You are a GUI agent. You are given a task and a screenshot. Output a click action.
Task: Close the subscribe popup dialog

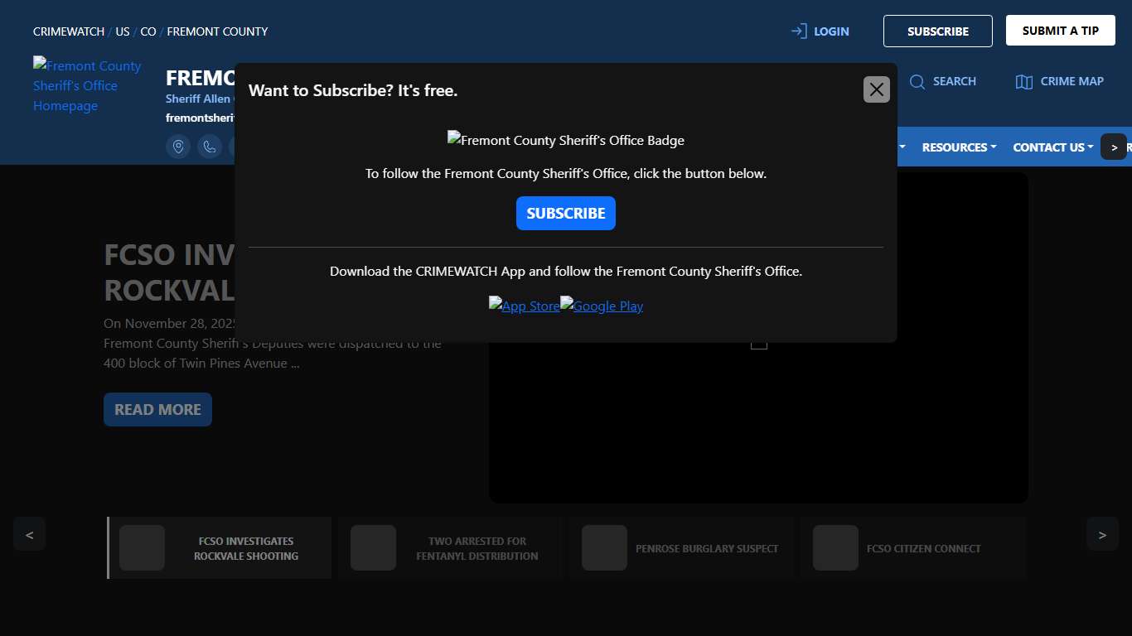(x=876, y=89)
